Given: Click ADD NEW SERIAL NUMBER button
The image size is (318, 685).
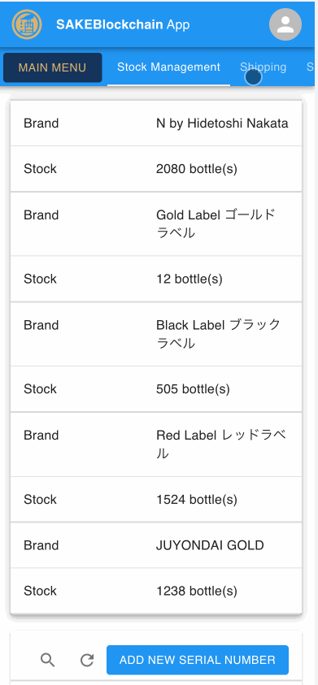Looking at the screenshot, I should coord(198,660).
